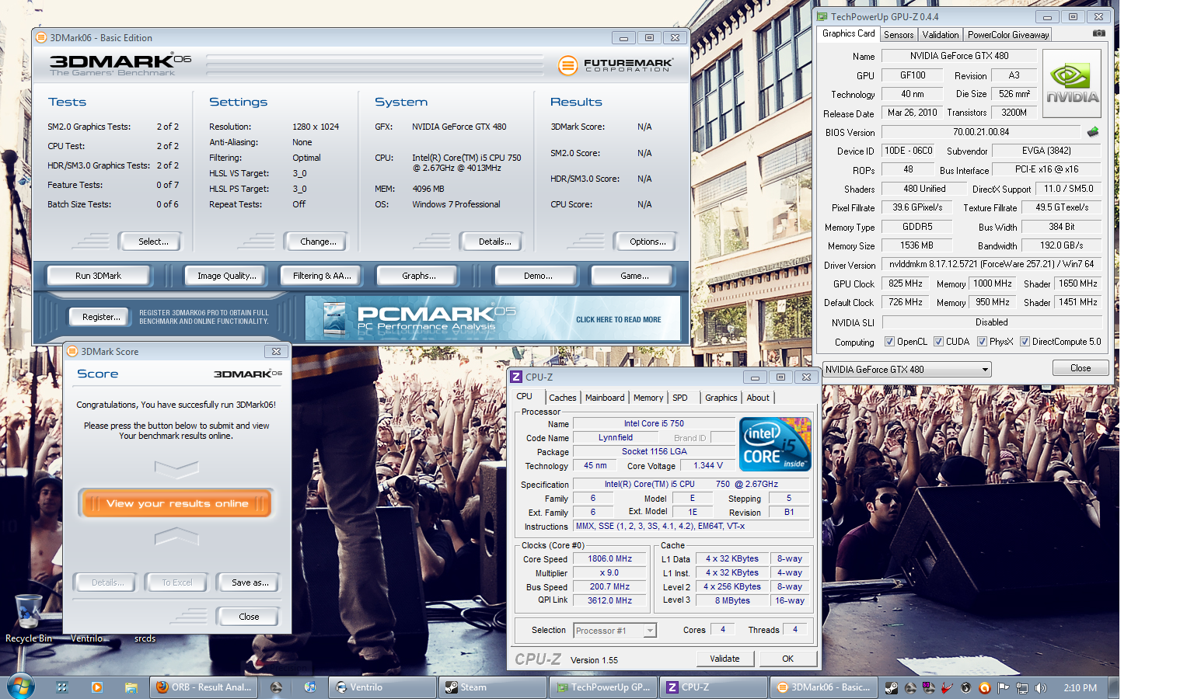Toggle the PhysX checkbox in GPU-Z
Screen dimensions: 1194x699
pyautogui.click(x=982, y=342)
